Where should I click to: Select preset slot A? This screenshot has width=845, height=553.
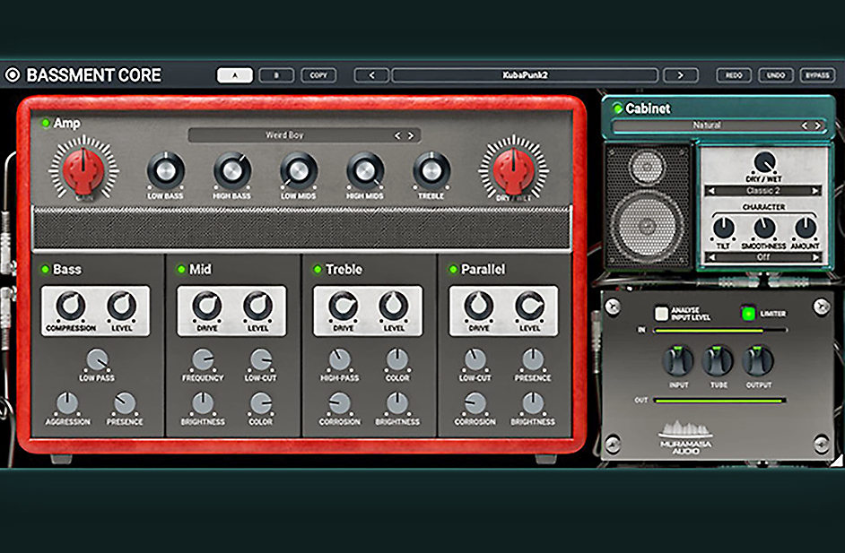[x=234, y=75]
